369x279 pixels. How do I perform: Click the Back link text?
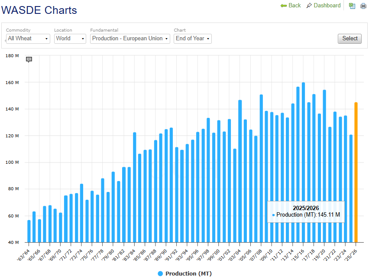[295, 5]
